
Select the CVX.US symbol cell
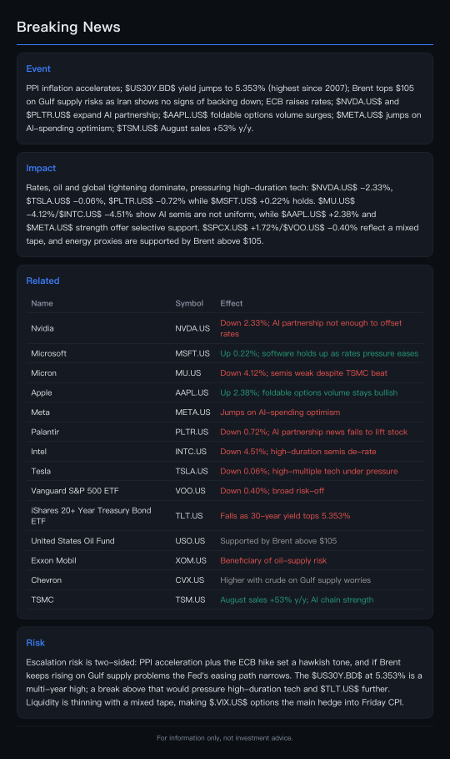pyautogui.click(x=189, y=580)
